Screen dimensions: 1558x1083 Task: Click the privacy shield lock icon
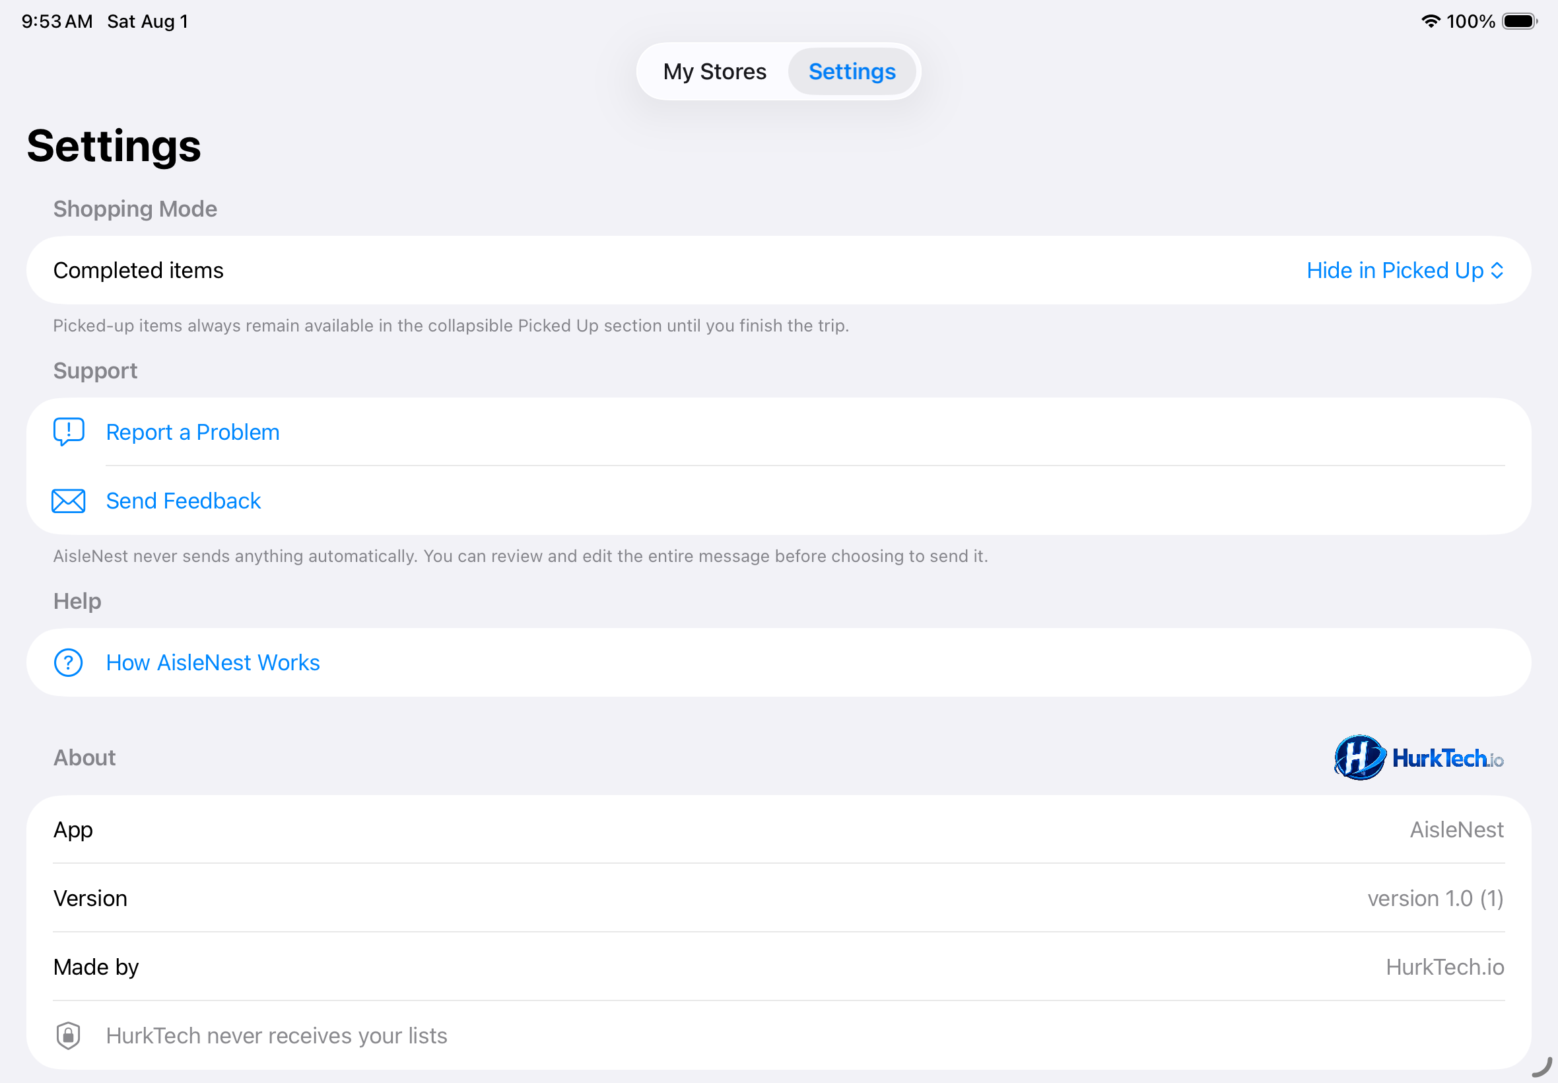pyautogui.click(x=68, y=1035)
